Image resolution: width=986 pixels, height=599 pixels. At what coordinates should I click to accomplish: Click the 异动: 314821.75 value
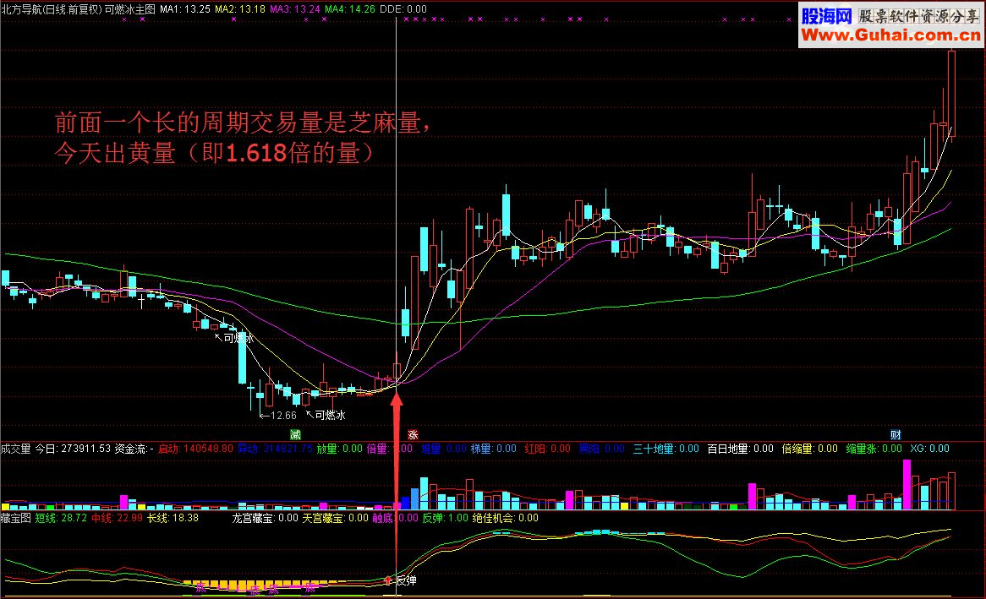[275, 449]
